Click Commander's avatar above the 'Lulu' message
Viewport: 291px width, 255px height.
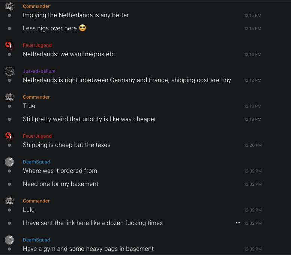9,201
